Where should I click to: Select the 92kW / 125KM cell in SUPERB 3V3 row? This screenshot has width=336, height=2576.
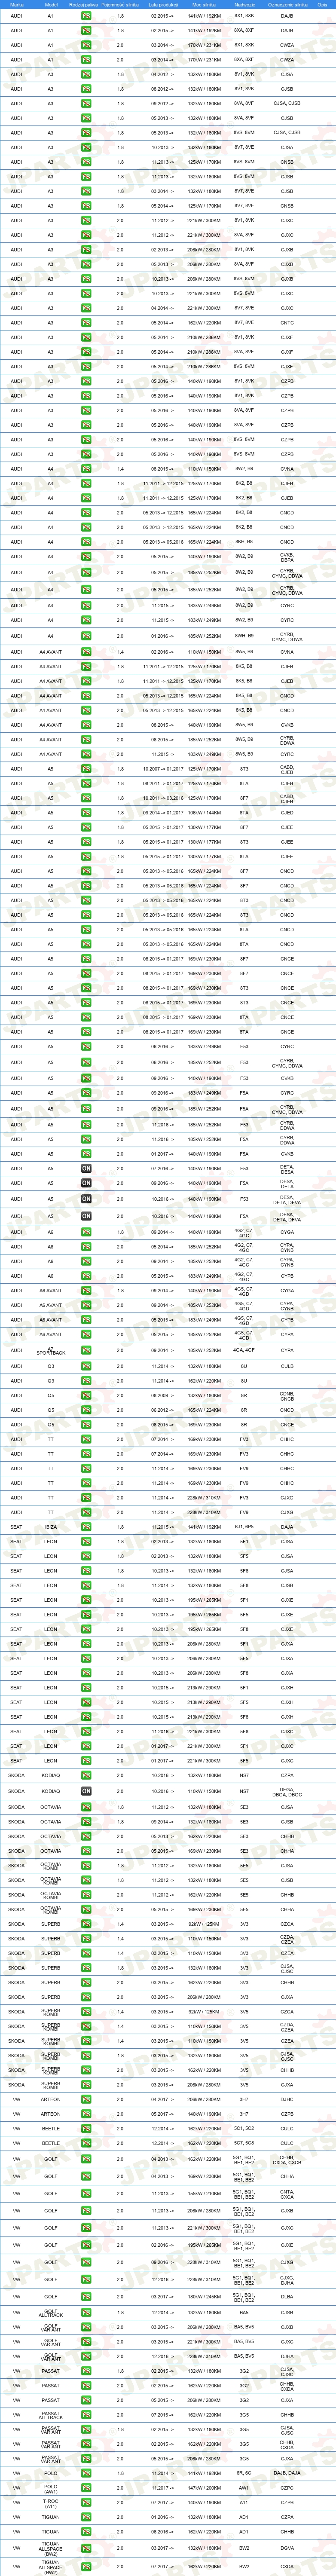point(204,1924)
